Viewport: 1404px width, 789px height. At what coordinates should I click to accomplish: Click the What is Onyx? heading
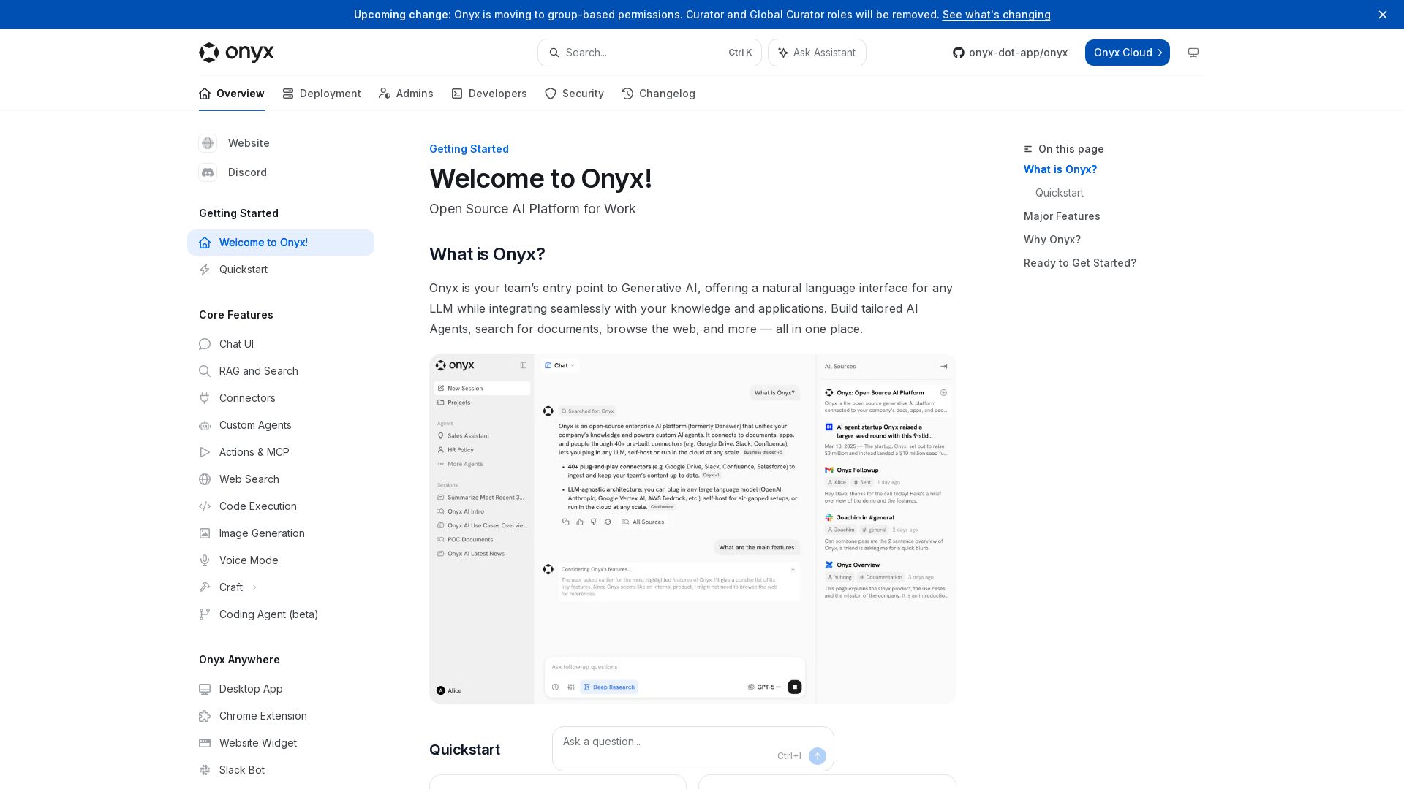[x=487, y=254]
